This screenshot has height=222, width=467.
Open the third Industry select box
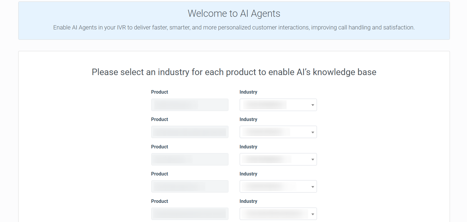click(x=278, y=159)
